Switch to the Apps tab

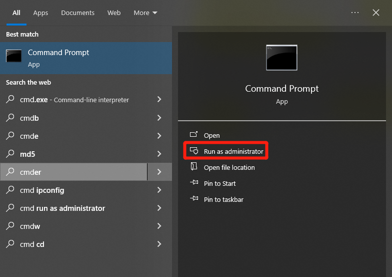pos(40,13)
